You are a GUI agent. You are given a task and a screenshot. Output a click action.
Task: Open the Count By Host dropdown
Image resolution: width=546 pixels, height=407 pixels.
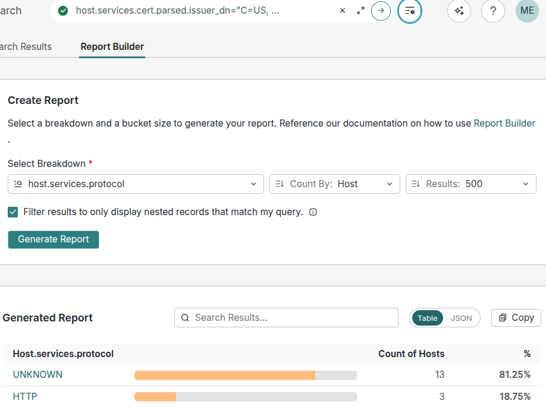point(335,184)
